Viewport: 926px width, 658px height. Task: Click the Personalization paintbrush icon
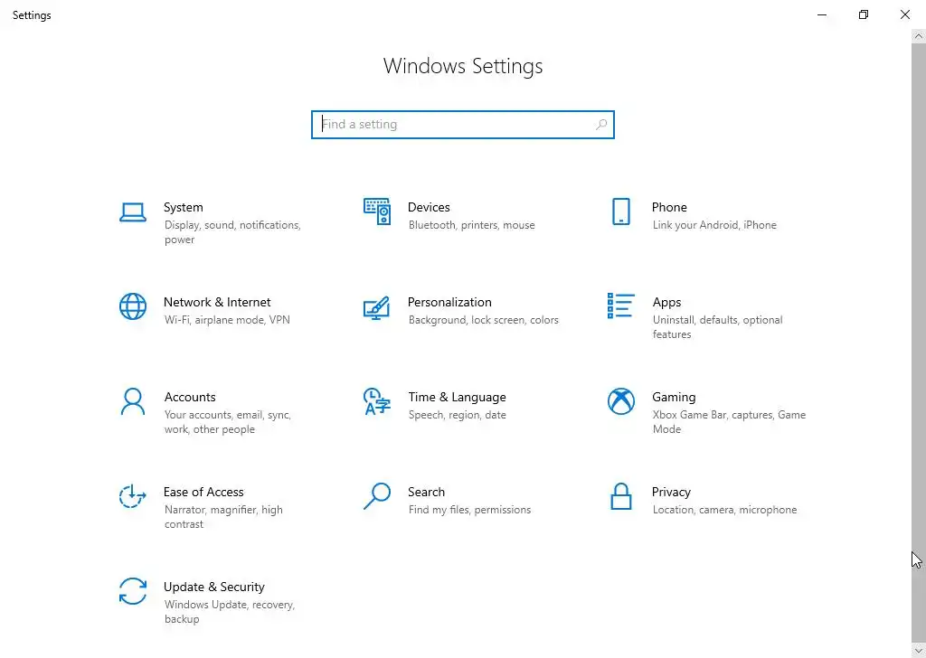tap(377, 307)
